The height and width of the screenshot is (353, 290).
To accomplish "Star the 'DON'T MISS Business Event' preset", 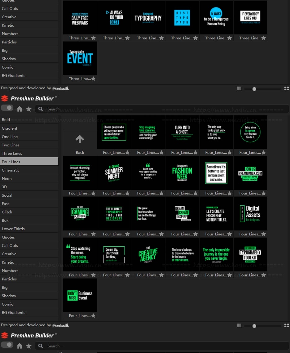I will pyautogui.click(x=93, y=316).
